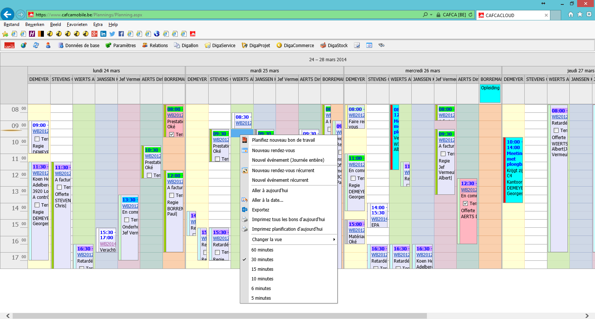Choose Imprimez planification d'aujourd'hui
The width and height of the screenshot is (595, 319).
click(x=289, y=229)
